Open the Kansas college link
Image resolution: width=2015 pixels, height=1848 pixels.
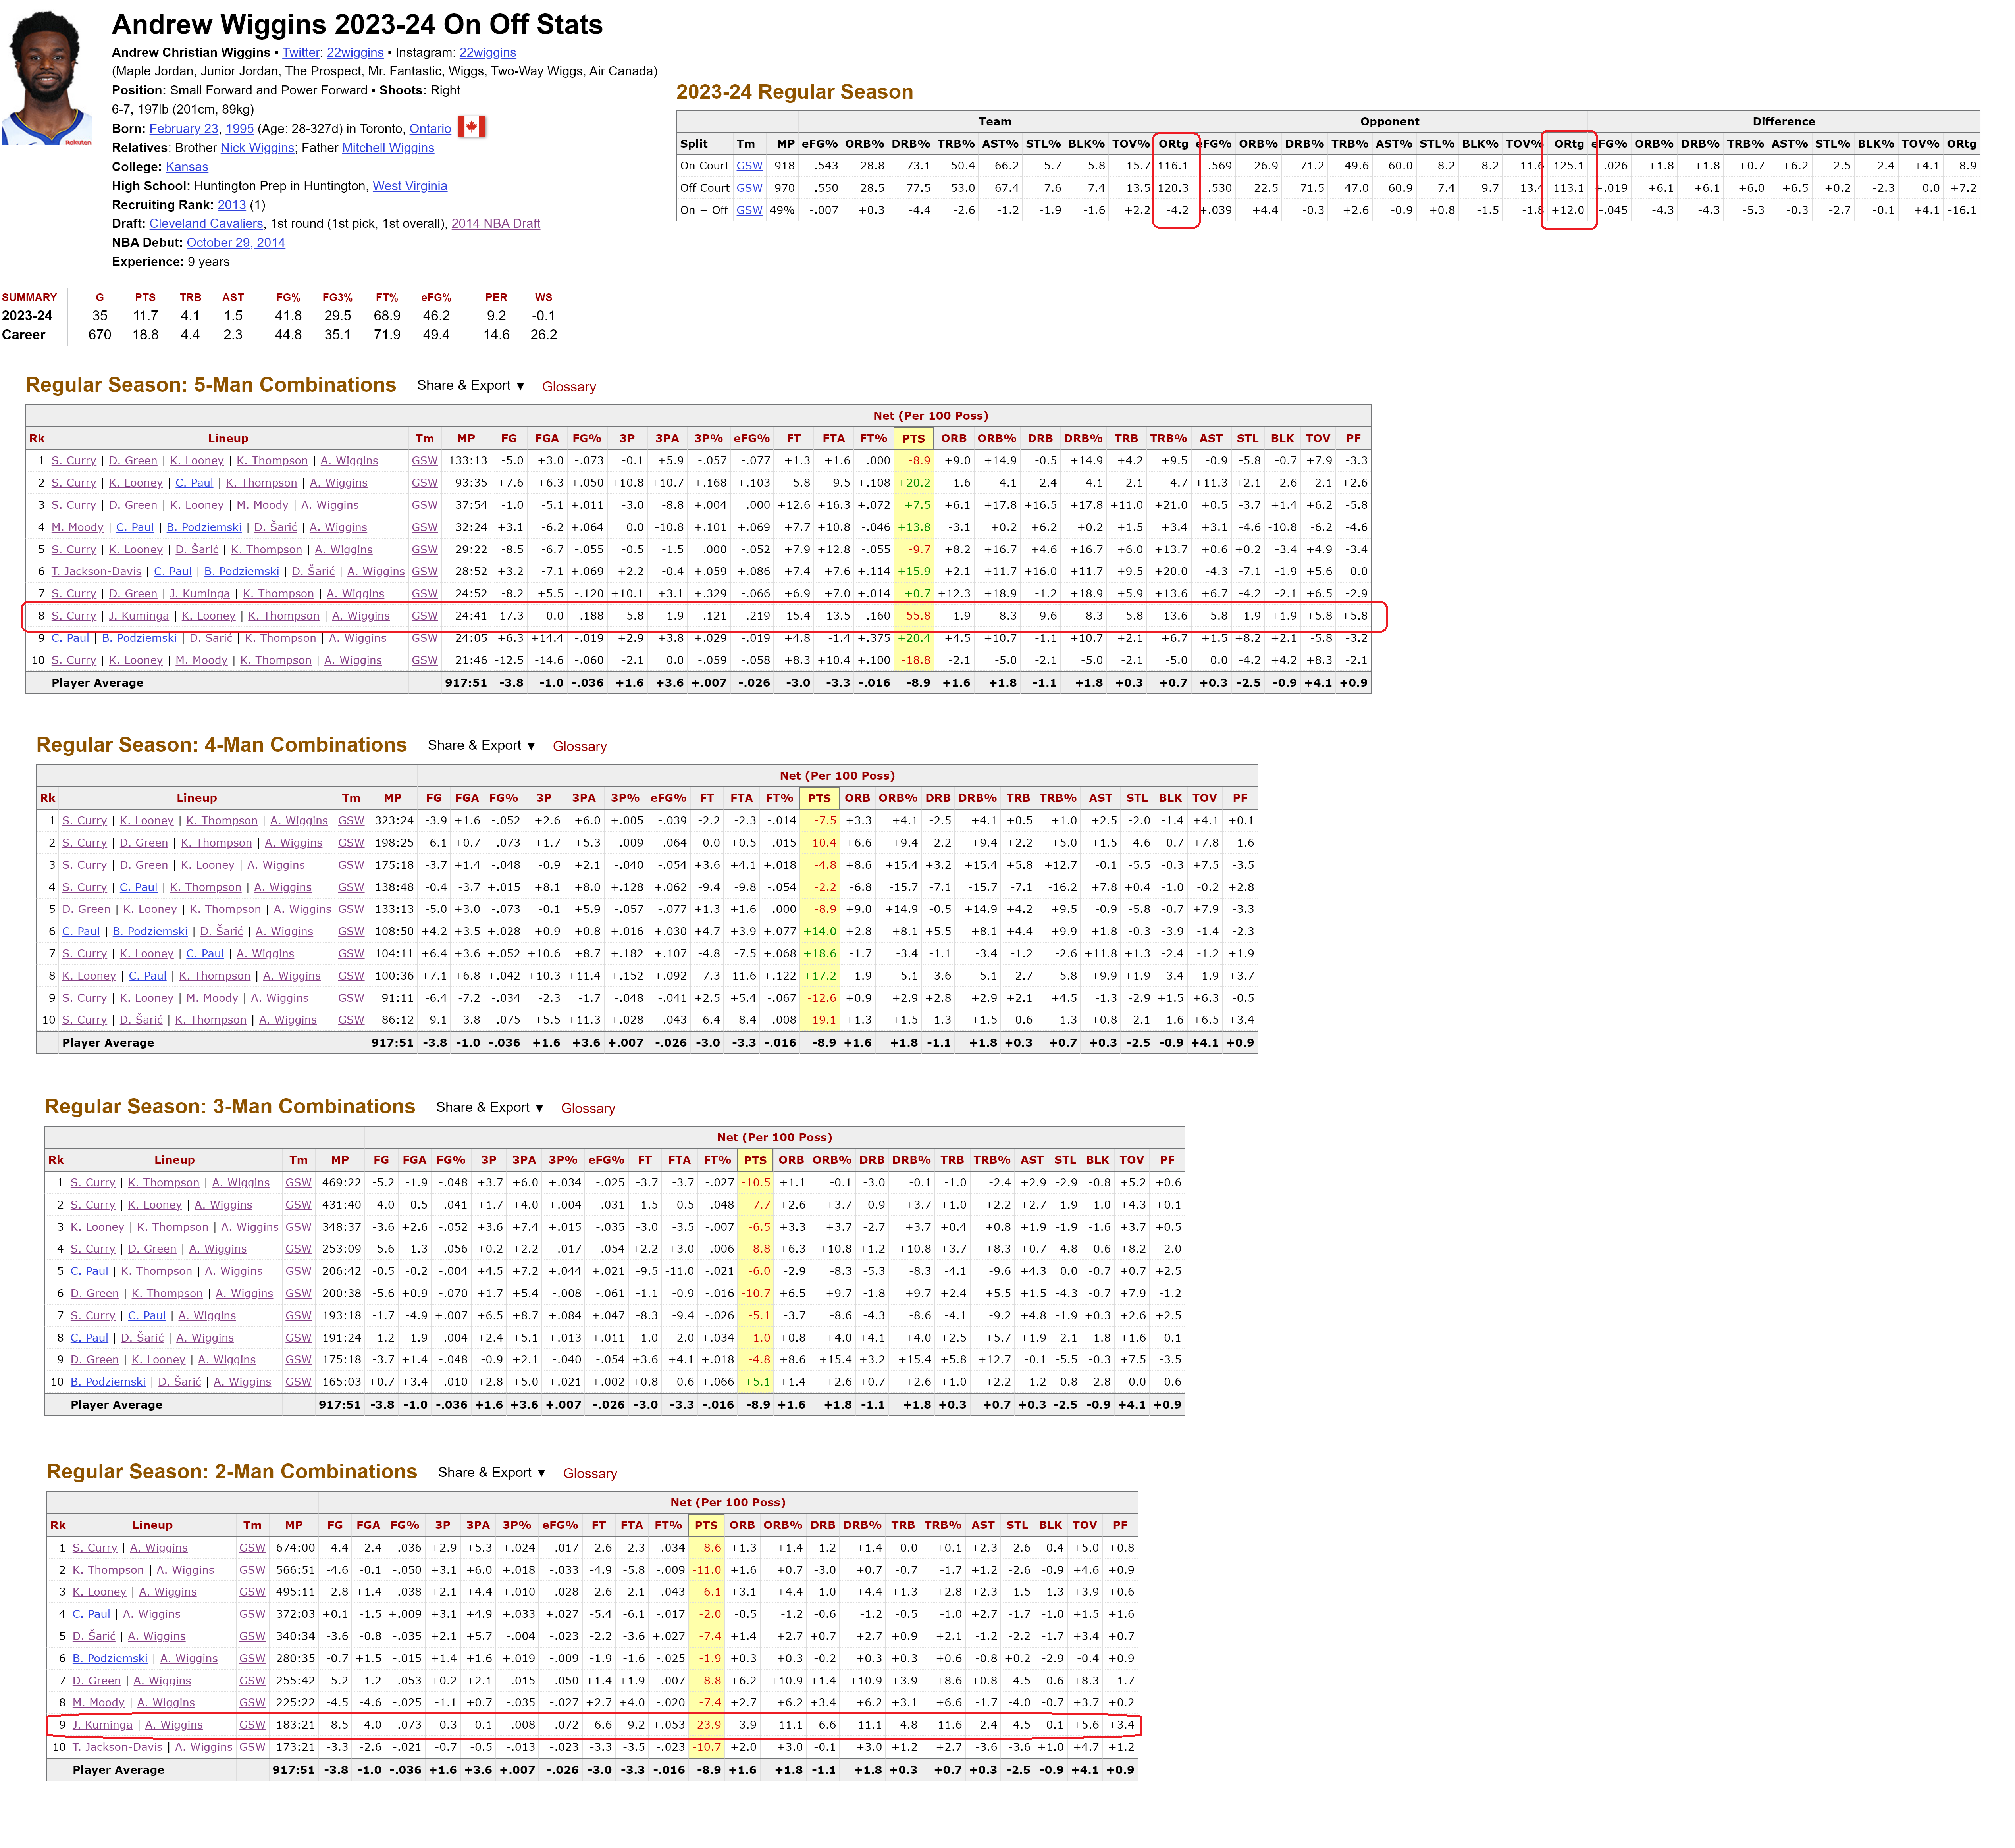point(187,167)
